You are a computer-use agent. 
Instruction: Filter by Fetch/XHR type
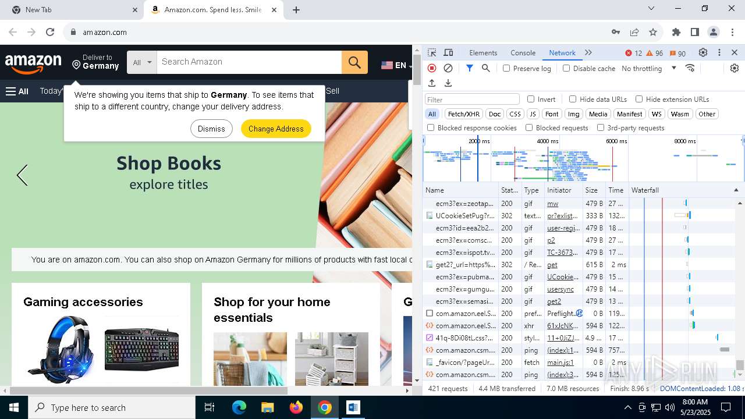[464, 114]
